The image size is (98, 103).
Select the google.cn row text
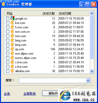click(21, 19)
